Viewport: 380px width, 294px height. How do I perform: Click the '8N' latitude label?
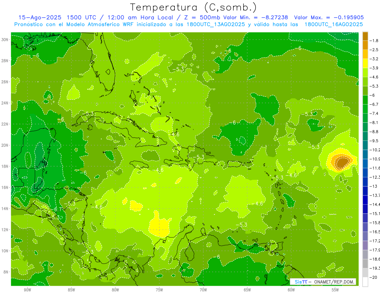(x=6, y=272)
